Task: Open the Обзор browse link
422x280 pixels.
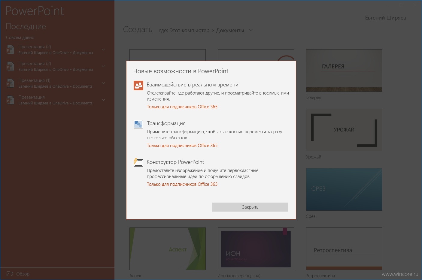Action: click(23, 274)
